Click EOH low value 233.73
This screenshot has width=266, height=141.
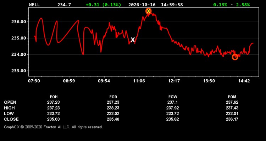pyautogui.click(x=54, y=114)
